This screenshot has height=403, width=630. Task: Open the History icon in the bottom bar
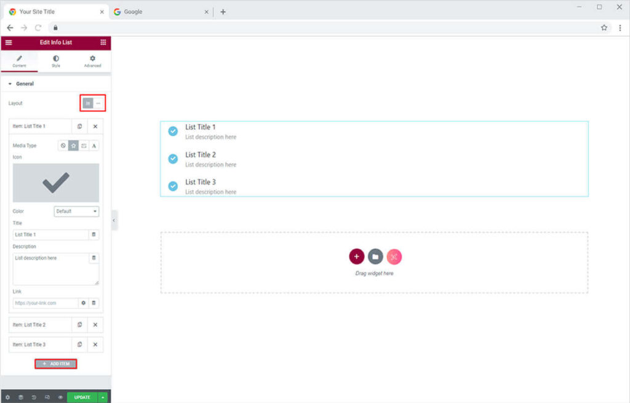[34, 397]
